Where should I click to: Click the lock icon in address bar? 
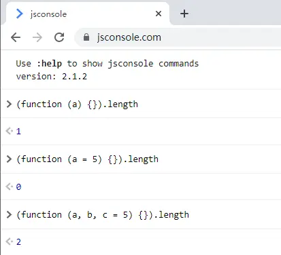pos(86,37)
